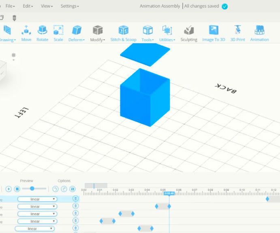280x233 pixels.
Task: Select top track keyframe near 0:11.6
Action: tap(267, 199)
